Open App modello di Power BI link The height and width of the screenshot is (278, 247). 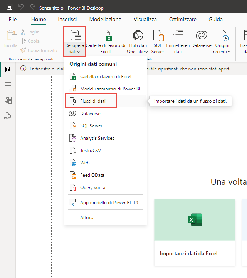coord(106,202)
